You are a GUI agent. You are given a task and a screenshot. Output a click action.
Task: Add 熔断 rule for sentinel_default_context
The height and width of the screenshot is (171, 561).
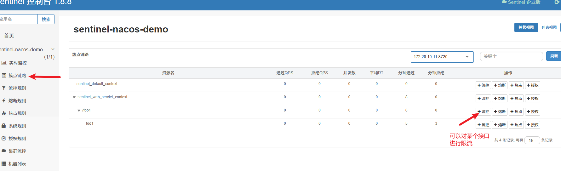click(x=500, y=85)
